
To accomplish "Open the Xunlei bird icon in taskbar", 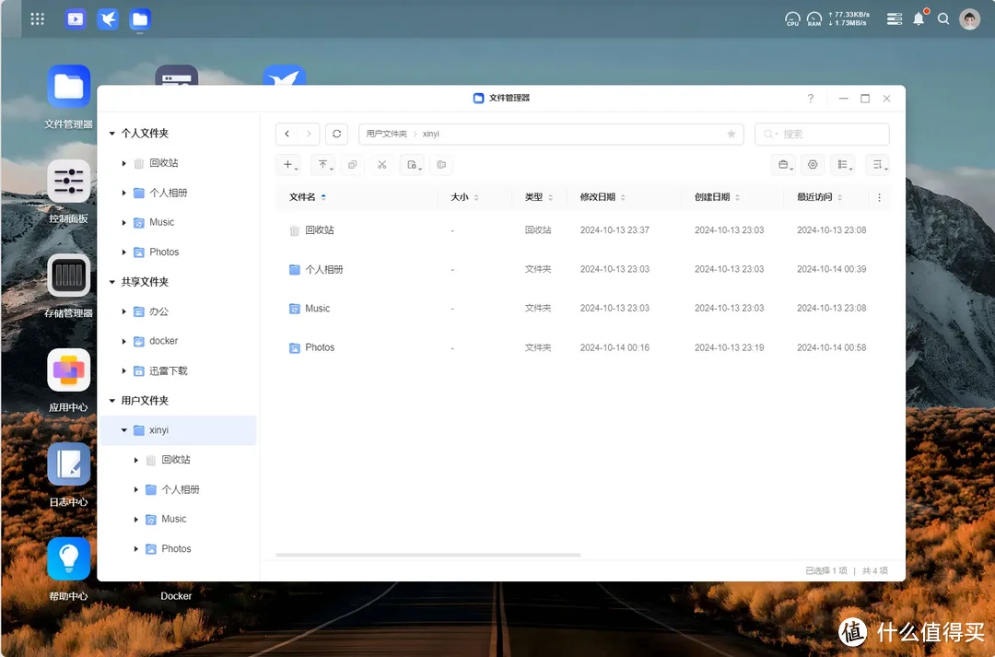I will (x=108, y=18).
